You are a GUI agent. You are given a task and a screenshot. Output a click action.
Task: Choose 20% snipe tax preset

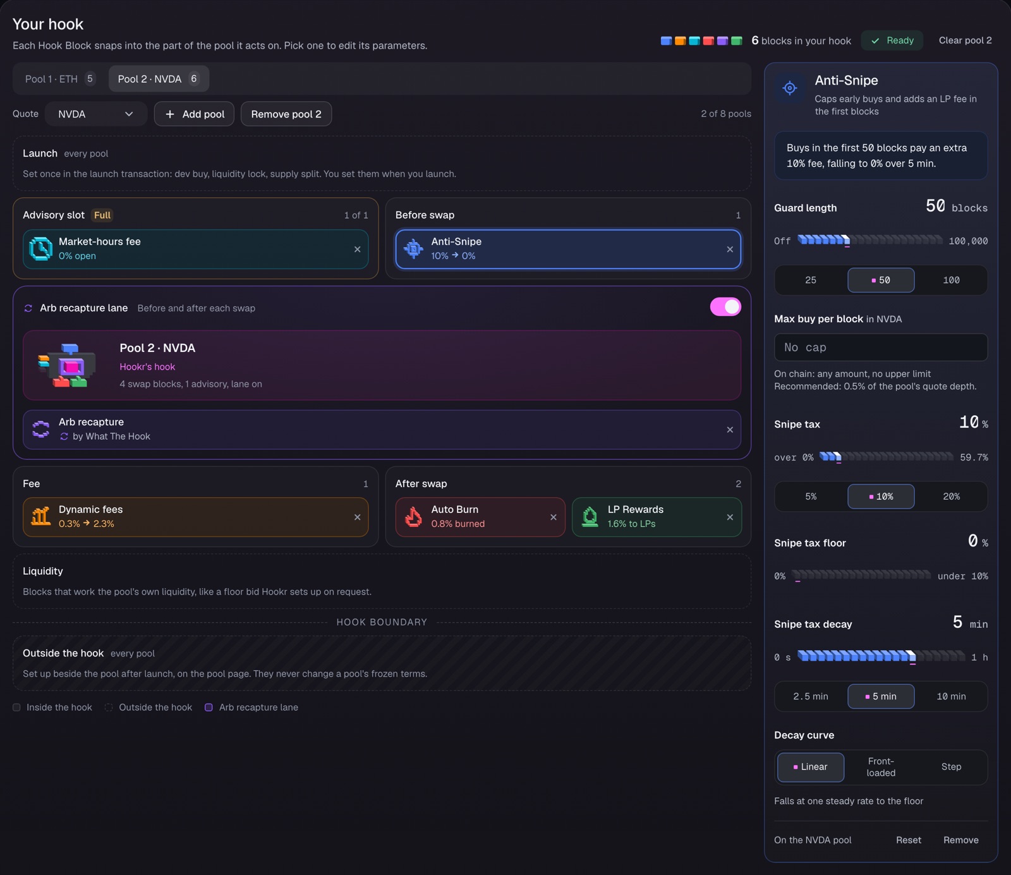951,497
